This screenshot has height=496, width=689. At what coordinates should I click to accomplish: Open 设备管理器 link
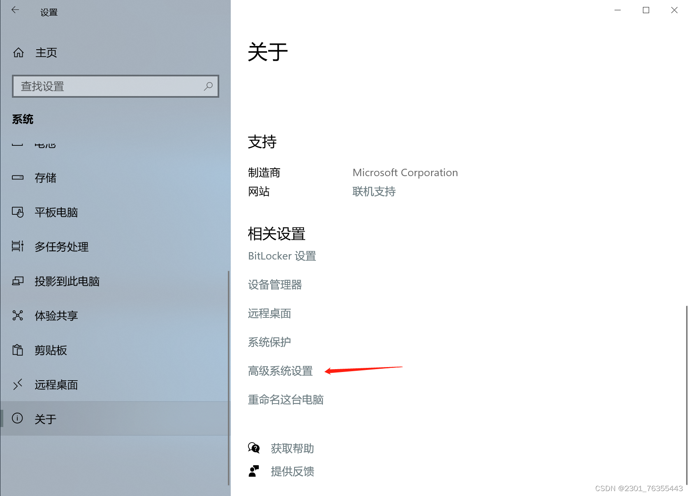pyautogui.click(x=275, y=285)
